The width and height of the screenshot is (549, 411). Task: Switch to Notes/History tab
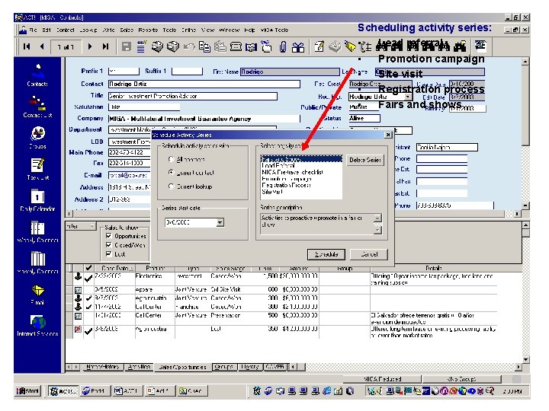click(x=103, y=367)
